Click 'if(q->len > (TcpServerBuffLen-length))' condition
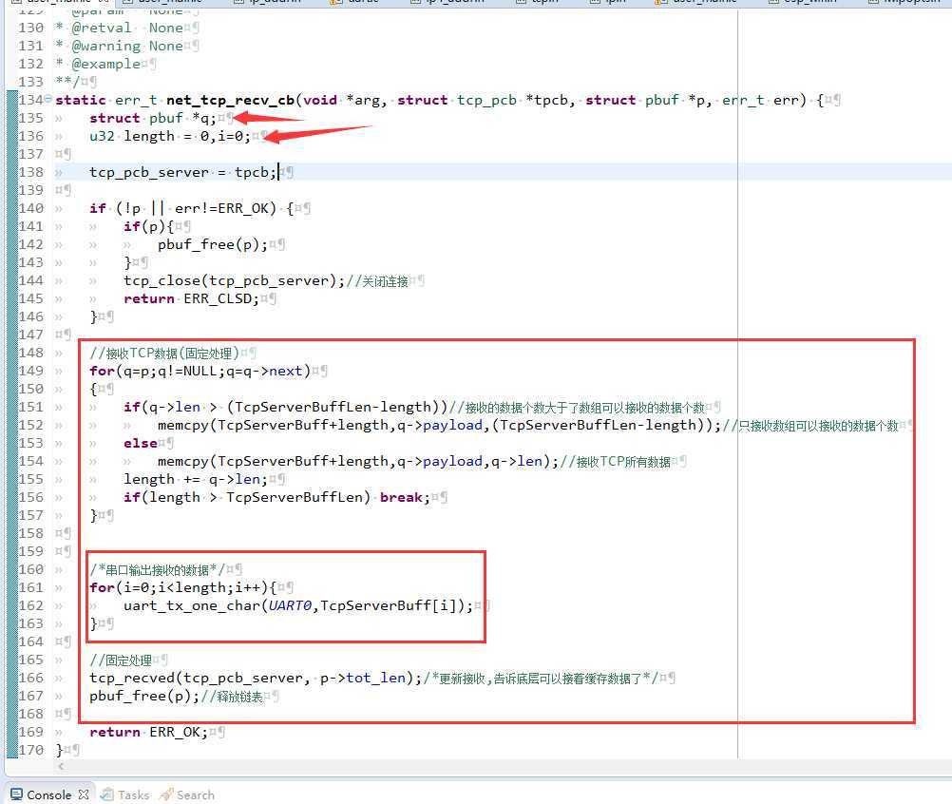The image size is (952, 804). 285,407
